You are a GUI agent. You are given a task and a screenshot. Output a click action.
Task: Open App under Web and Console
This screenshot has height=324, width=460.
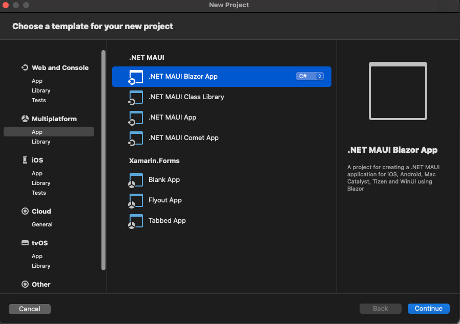[x=37, y=81]
